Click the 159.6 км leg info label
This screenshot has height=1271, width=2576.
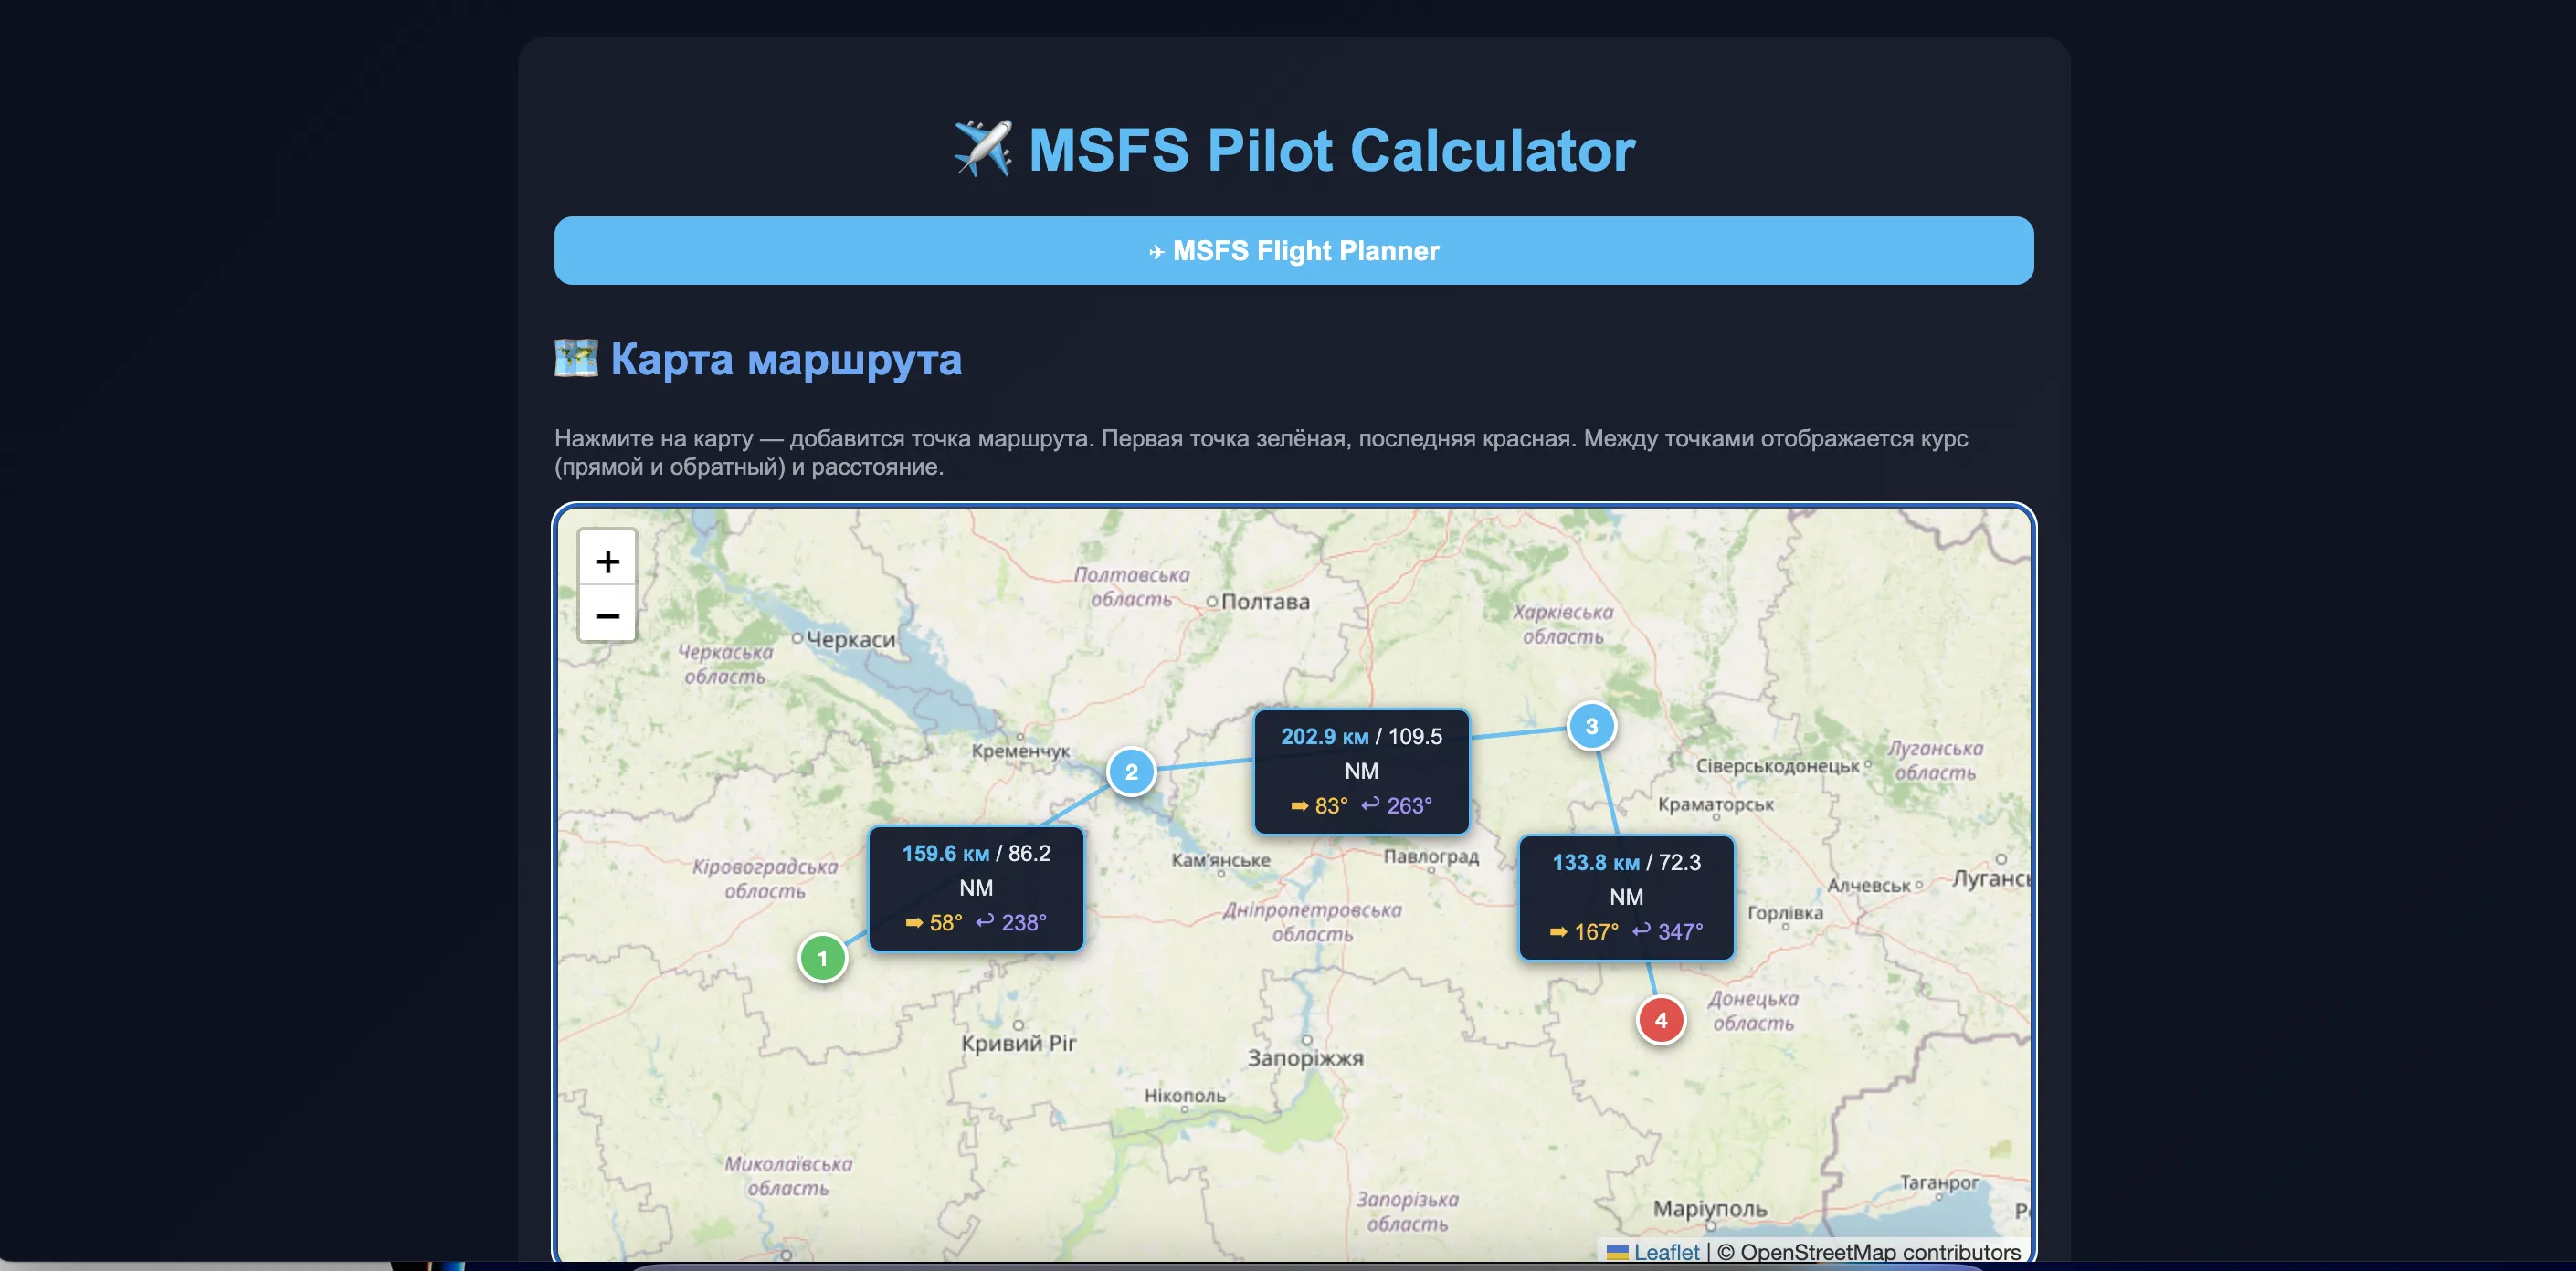976,888
